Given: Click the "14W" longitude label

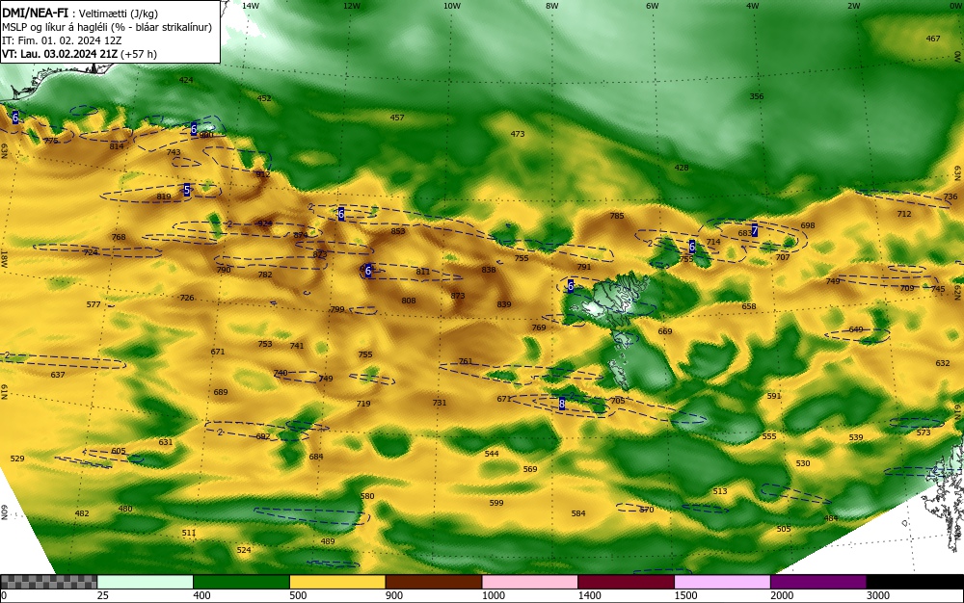Looking at the screenshot, I should click(251, 6).
